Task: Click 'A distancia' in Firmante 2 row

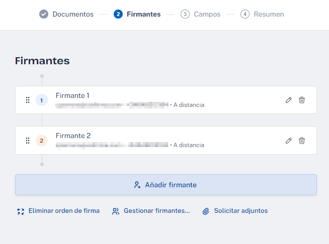Action: click(189, 145)
